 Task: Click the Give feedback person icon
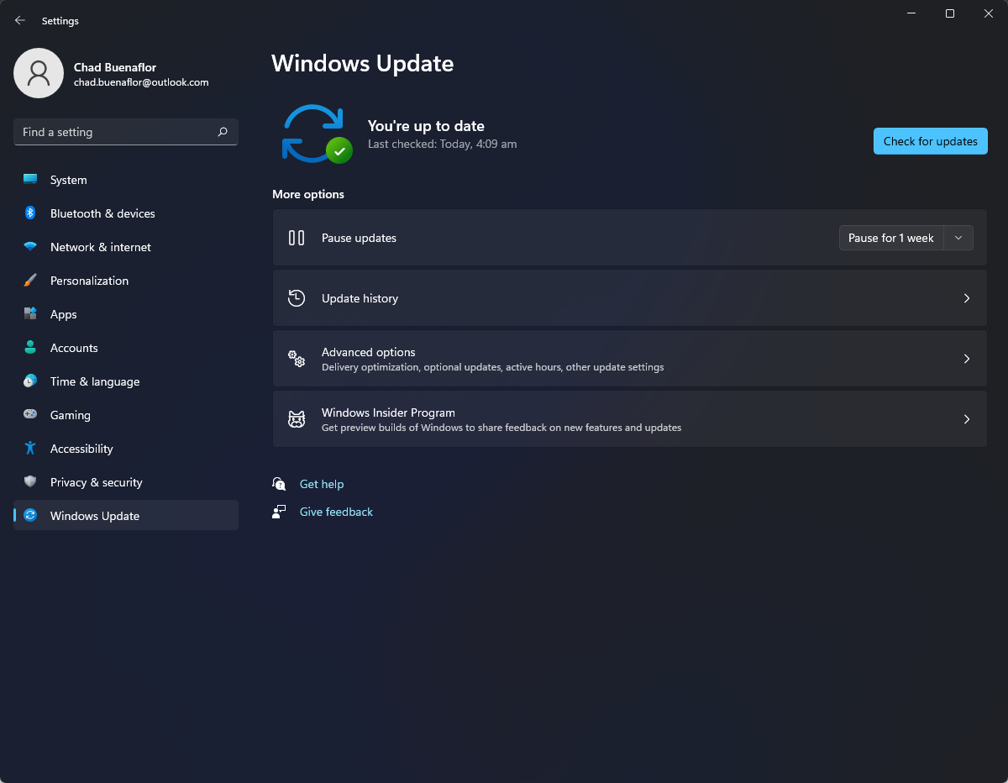point(279,512)
